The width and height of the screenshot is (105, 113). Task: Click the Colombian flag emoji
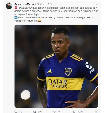point(40,21)
